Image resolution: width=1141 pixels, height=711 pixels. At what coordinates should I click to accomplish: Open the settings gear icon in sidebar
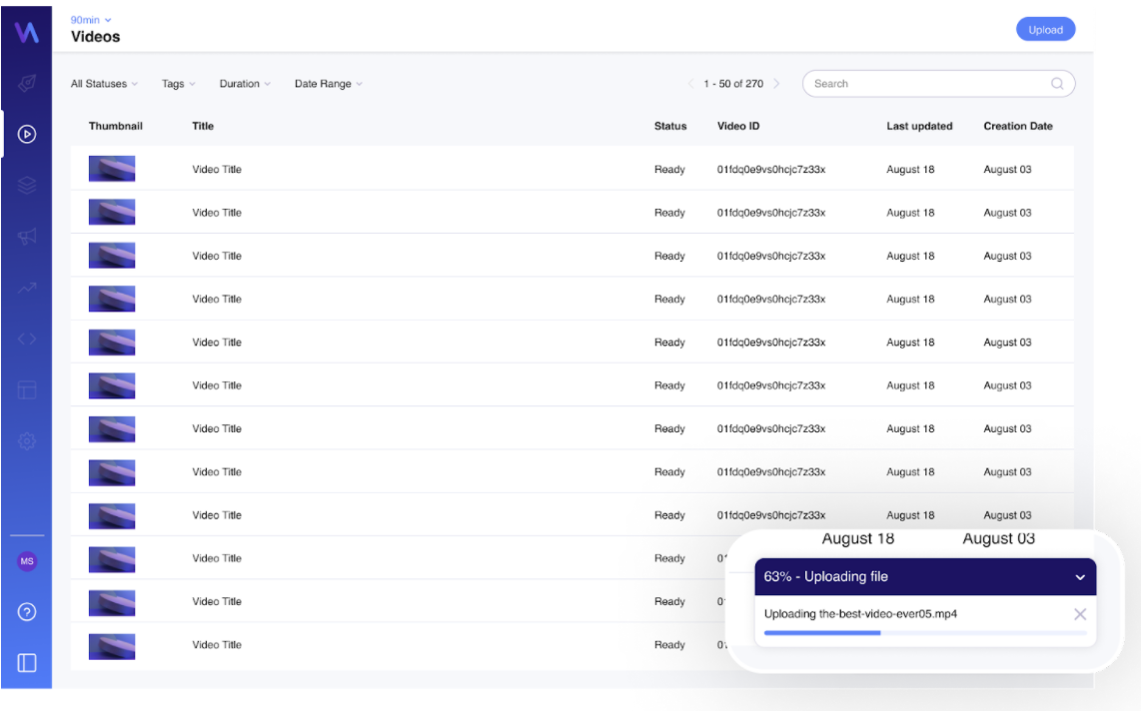27,441
